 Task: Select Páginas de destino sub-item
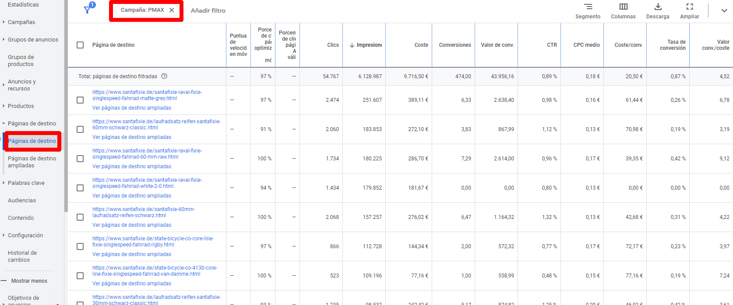coord(32,141)
